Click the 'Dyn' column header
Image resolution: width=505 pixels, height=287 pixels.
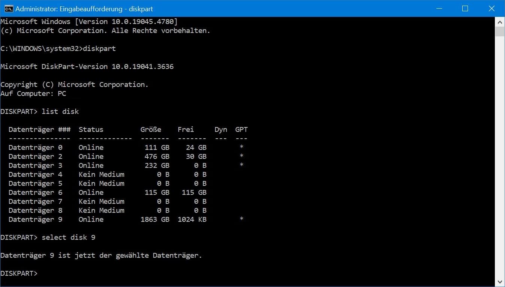221,130
